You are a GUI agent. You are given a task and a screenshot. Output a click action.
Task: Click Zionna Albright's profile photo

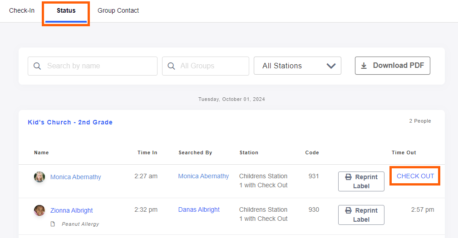39,210
